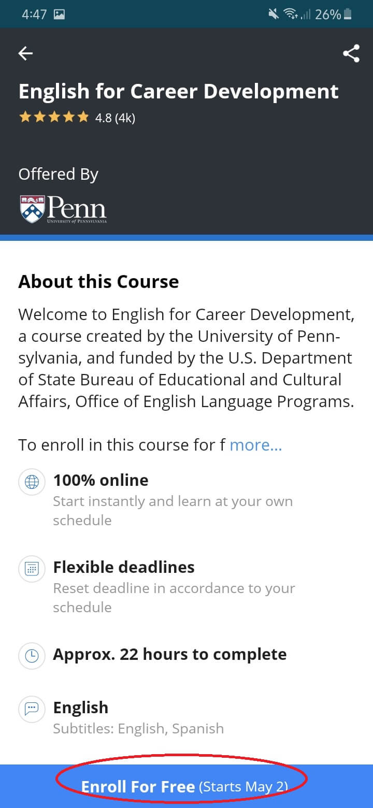This screenshot has width=373, height=808.
Task: Tap the five-star rating icons
Action: (x=54, y=118)
